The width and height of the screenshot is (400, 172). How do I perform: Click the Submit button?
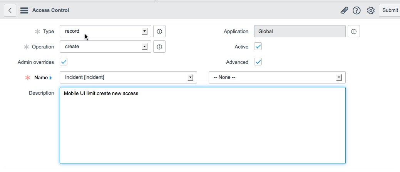click(390, 10)
